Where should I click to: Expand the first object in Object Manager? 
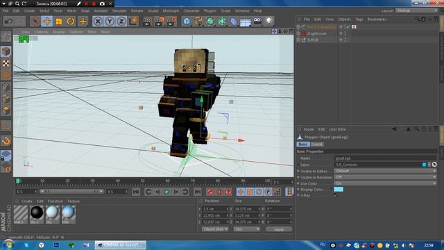click(x=298, y=26)
